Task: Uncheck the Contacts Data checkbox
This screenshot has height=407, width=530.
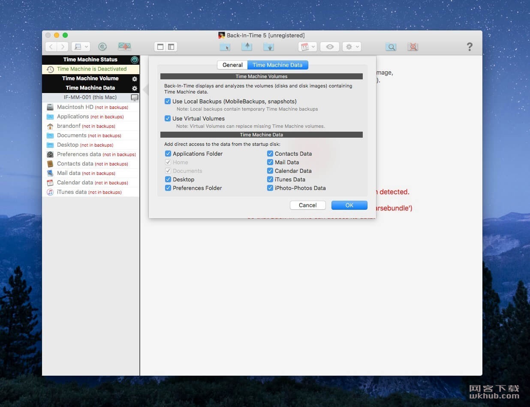Action: pyautogui.click(x=270, y=154)
